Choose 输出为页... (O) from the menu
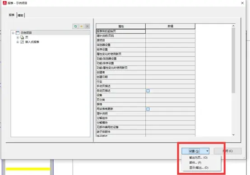The width and height of the screenshot is (250, 175). [199, 157]
